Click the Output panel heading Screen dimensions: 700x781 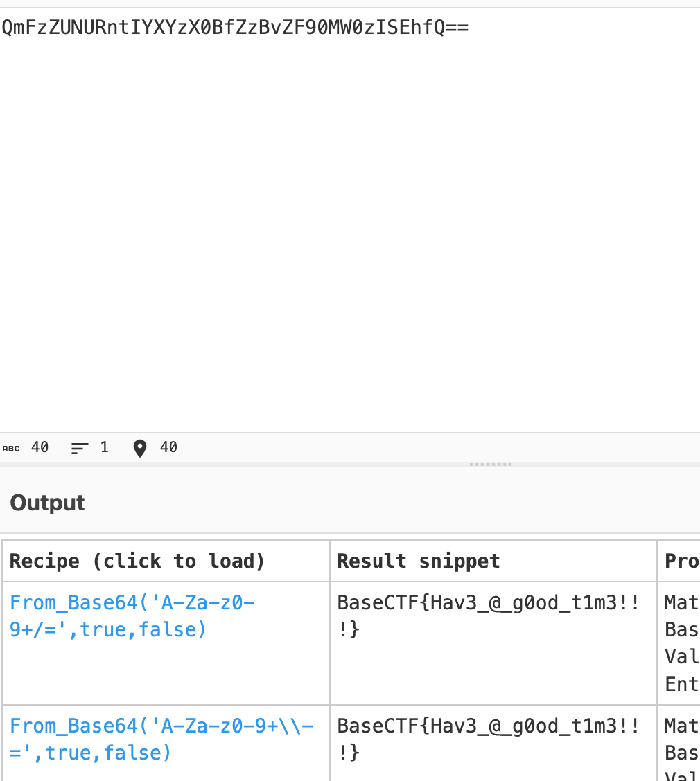tap(47, 503)
